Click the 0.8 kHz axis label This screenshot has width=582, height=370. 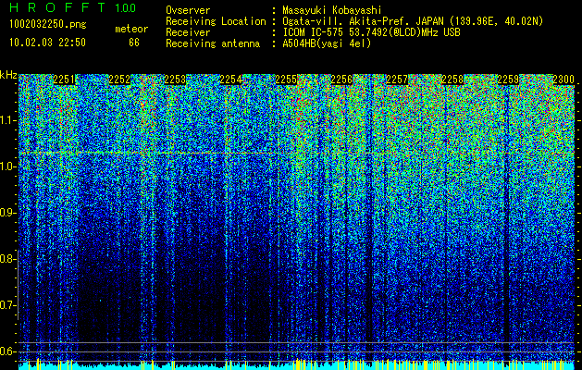point(8,259)
